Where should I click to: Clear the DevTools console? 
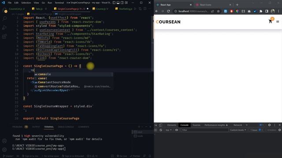pyautogui.click(x=161, y=130)
